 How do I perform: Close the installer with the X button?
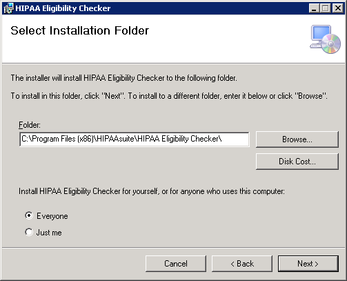click(338, 8)
